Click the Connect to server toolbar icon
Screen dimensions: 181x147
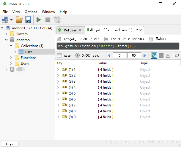5,20
